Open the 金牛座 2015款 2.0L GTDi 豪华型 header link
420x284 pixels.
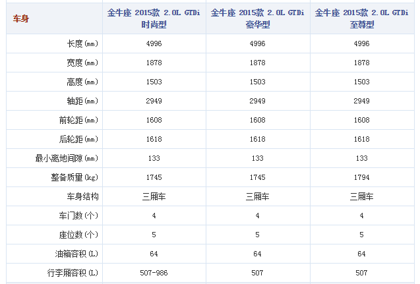click(x=257, y=18)
